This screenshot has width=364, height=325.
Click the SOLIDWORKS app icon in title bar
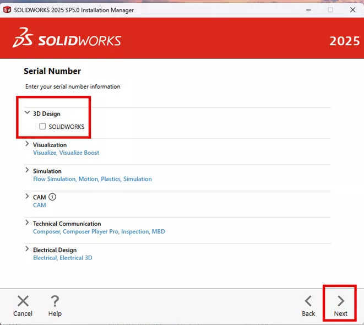[x=7, y=10]
